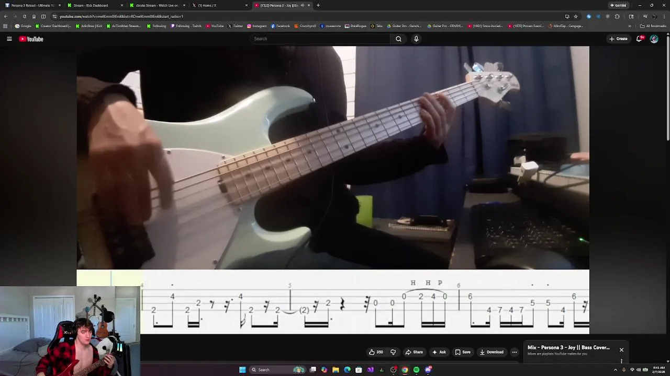Open the Create menu

(618, 39)
